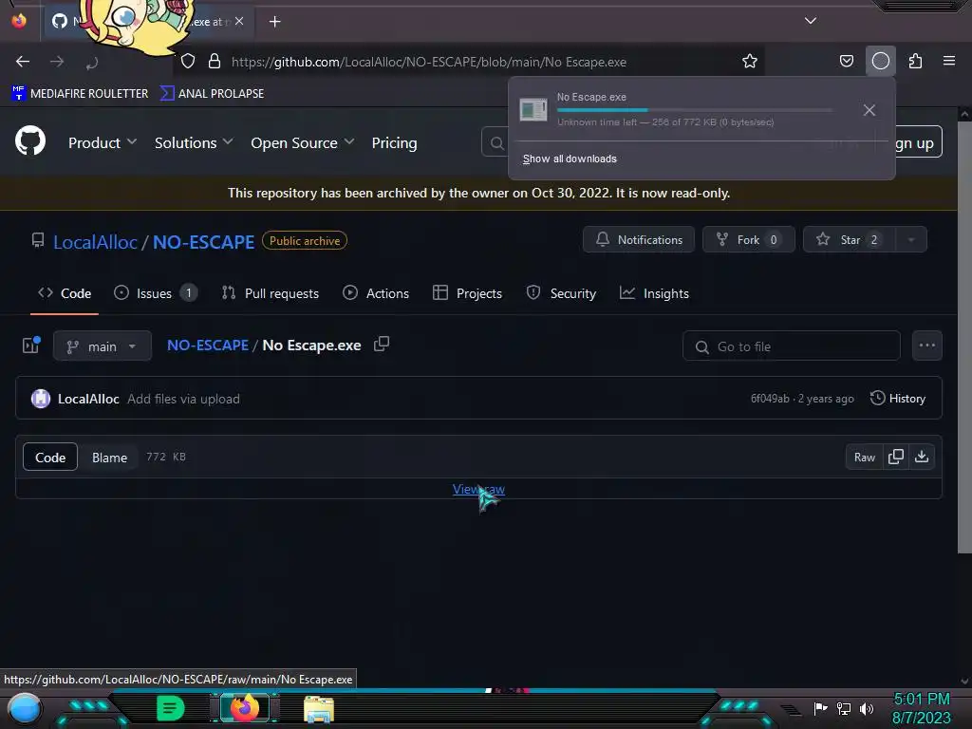Select the Code view toggle
Screen dimensions: 972x729
tap(50, 457)
